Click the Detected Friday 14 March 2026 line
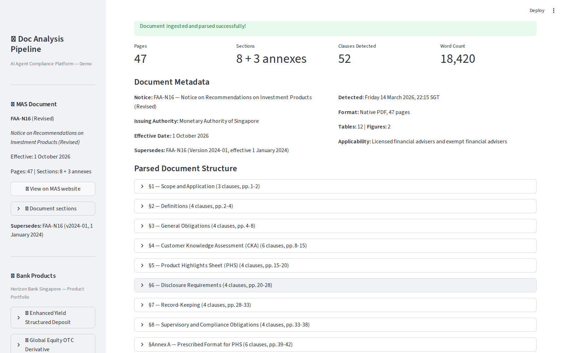Viewport: 565px width, 353px height. [389, 97]
